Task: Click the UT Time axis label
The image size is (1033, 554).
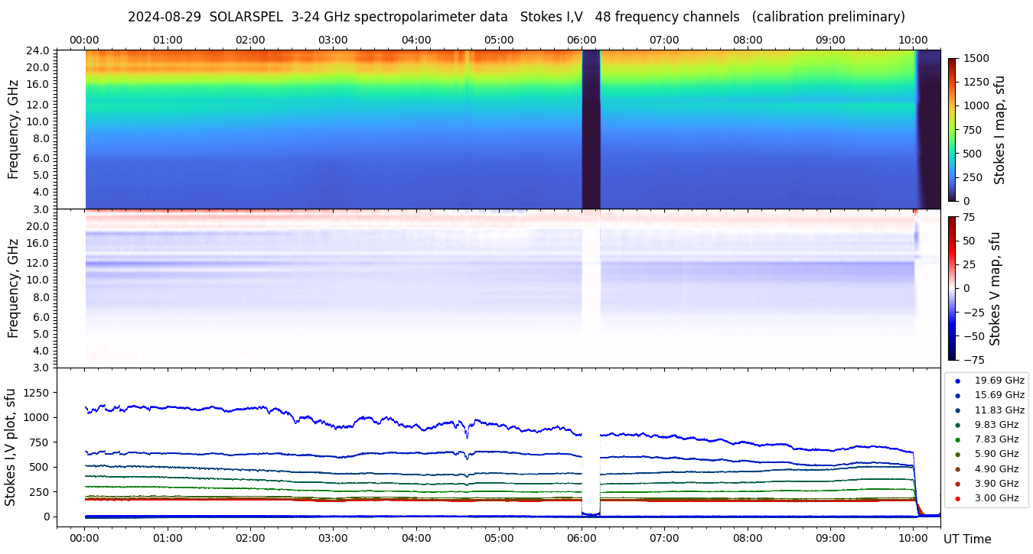Action: coord(967,539)
